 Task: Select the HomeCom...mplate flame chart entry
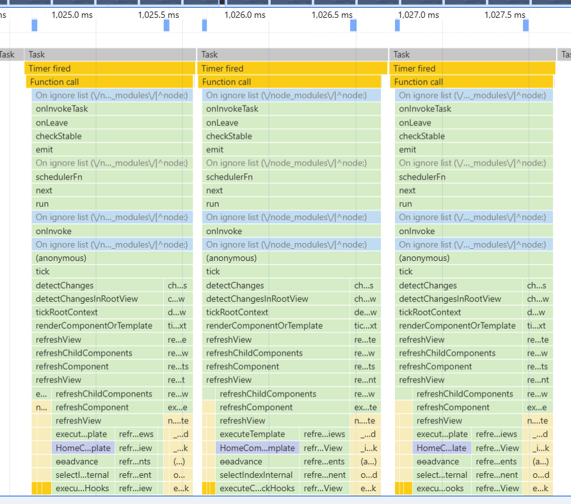click(257, 448)
